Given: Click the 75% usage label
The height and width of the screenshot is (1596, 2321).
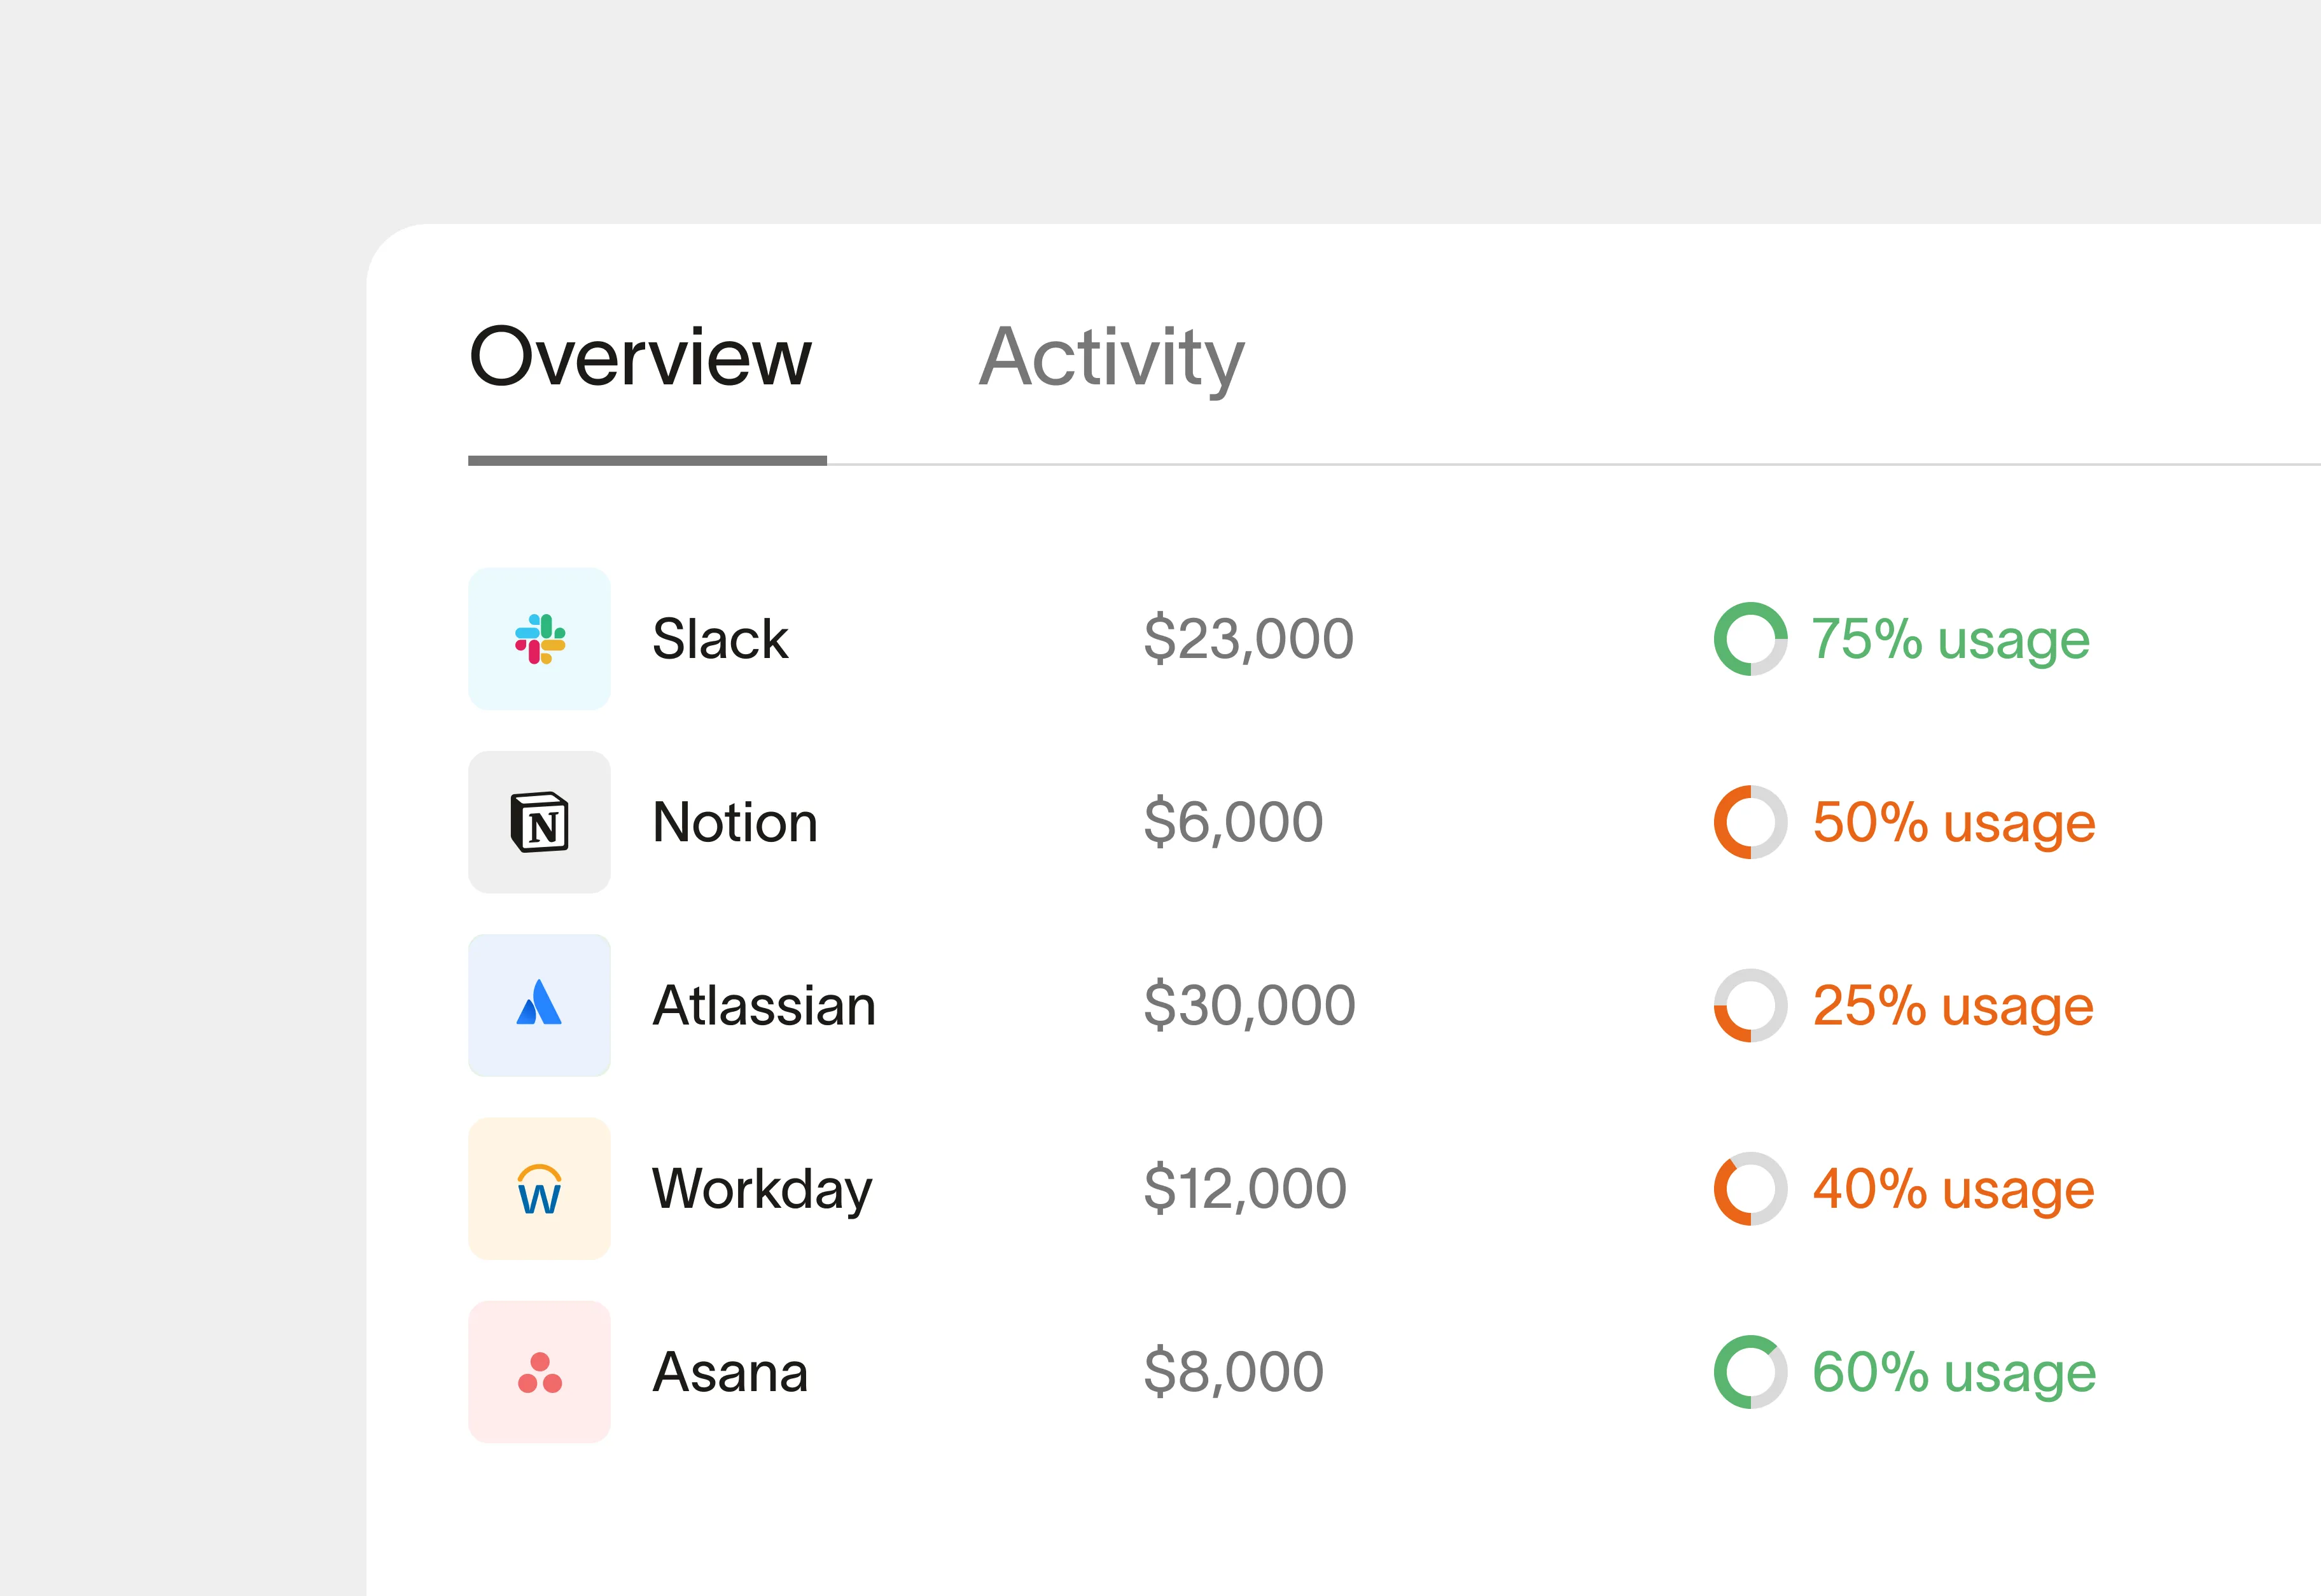Looking at the screenshot, I should 1950,639.
